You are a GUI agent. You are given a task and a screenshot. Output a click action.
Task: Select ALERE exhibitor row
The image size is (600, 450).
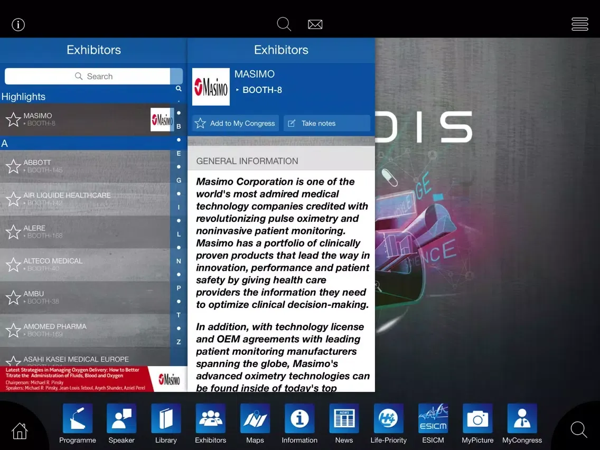point(85,232)
